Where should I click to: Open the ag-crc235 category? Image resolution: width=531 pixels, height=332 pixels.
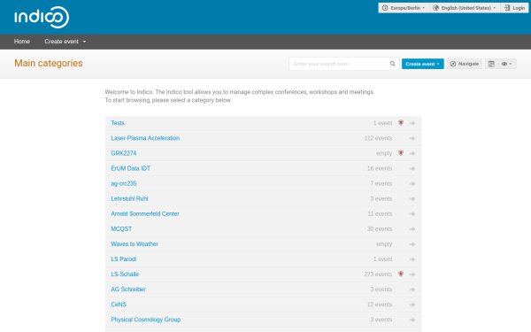[x=124, y=183]
